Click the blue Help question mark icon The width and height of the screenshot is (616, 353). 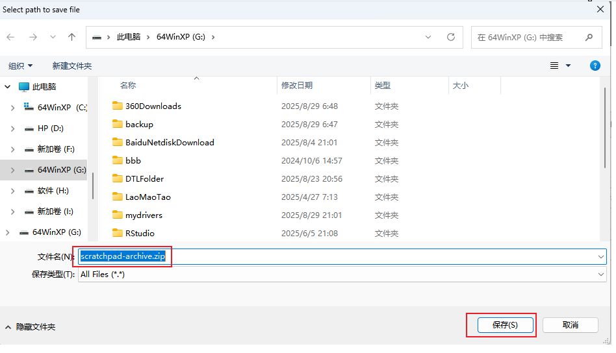pos(594,66)
